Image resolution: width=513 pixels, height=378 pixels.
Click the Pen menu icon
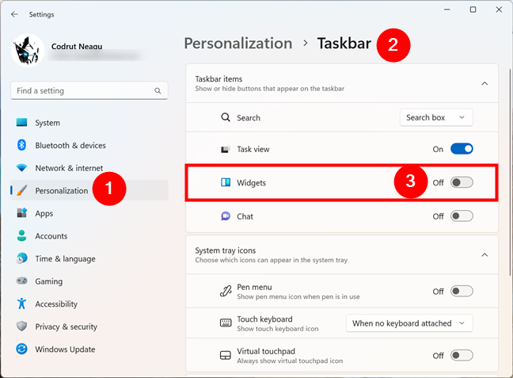click(226, 291)
